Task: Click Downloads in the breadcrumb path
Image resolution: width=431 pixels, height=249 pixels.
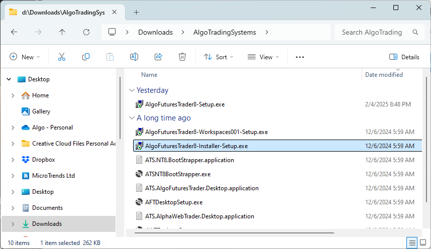Action: point(155,32)
